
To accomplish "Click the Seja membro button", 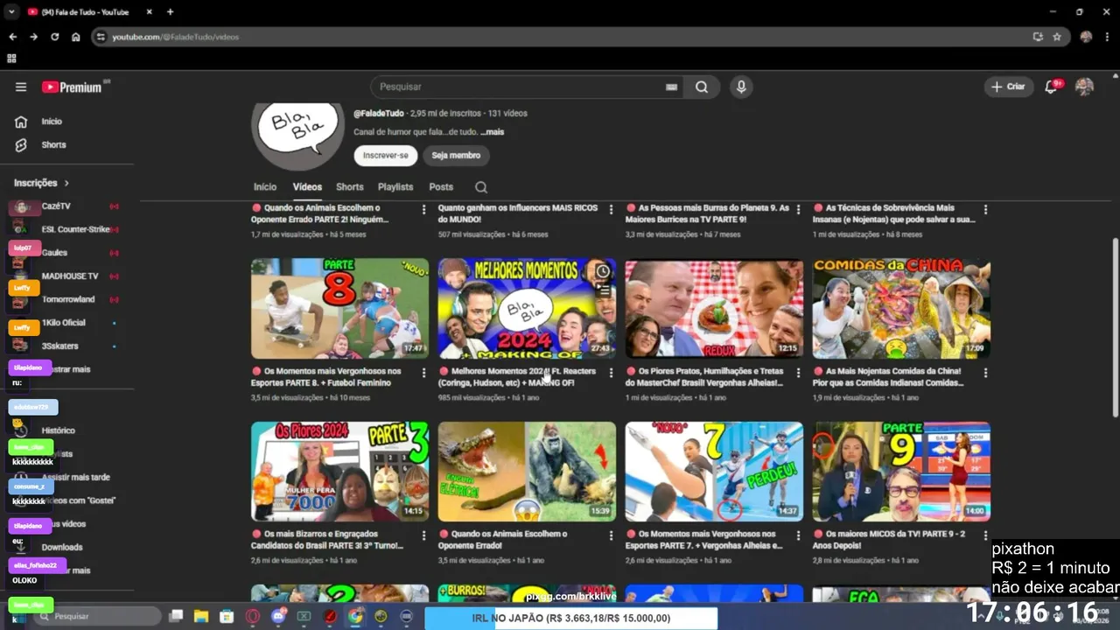I will click(456, 155).
